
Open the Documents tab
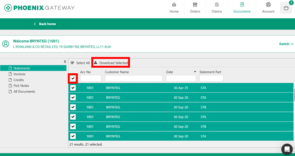tap(242, 8)
